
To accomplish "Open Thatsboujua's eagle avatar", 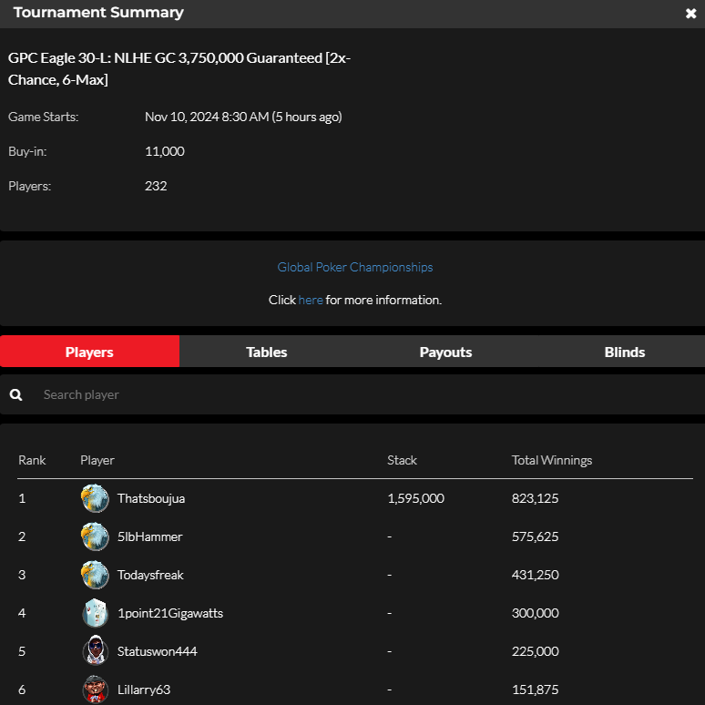I will point(95,498).
